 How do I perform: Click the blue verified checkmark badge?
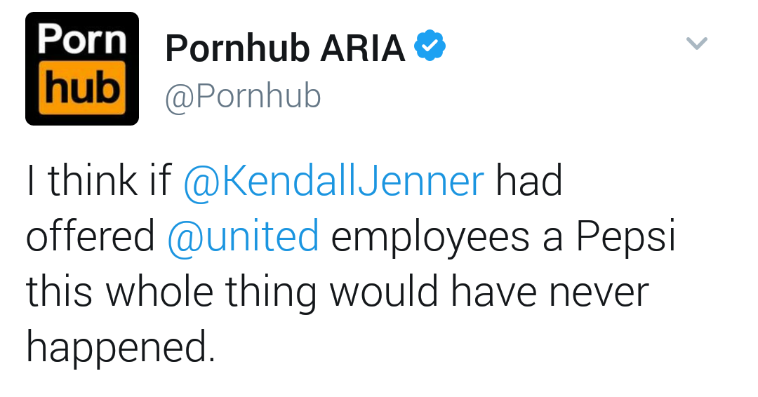[x=429, y=46]
